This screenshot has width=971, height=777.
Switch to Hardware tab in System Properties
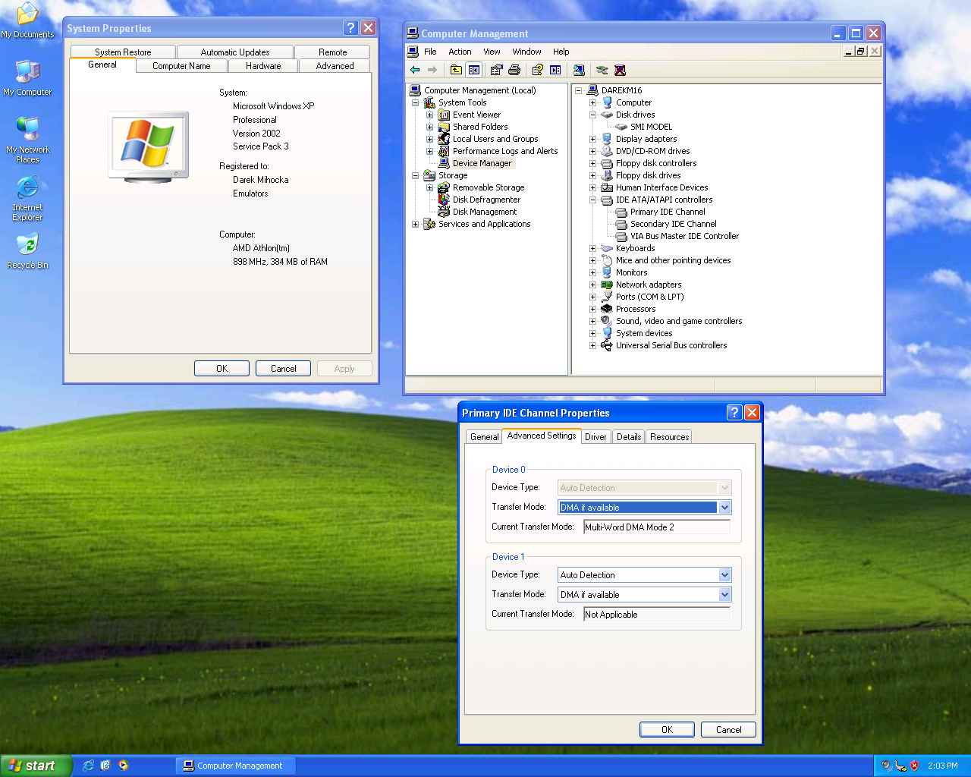[x=263, y=66]
